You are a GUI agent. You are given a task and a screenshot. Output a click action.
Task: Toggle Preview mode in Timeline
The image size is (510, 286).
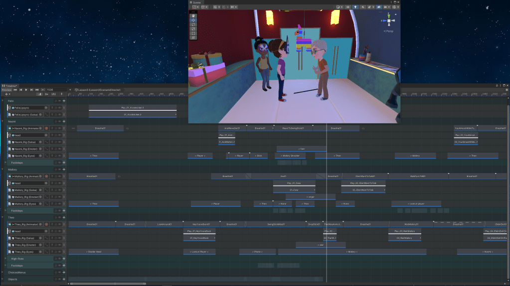point(6,90)
